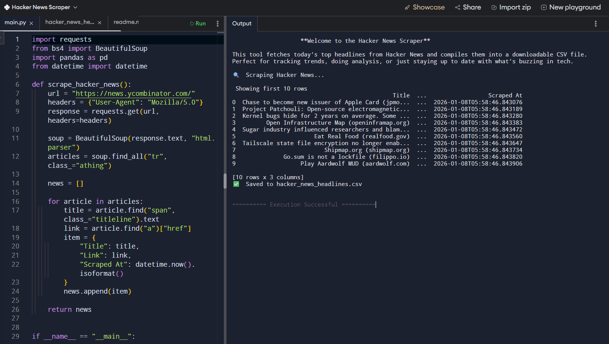Click 'Showing first 10 rows' text
Image resolution: width=609 pixels, height=344 pixels.
tap(271, 89)
